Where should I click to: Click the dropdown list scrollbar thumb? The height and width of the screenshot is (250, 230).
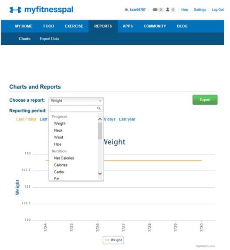pyautogui.click(x=100, y=131)
